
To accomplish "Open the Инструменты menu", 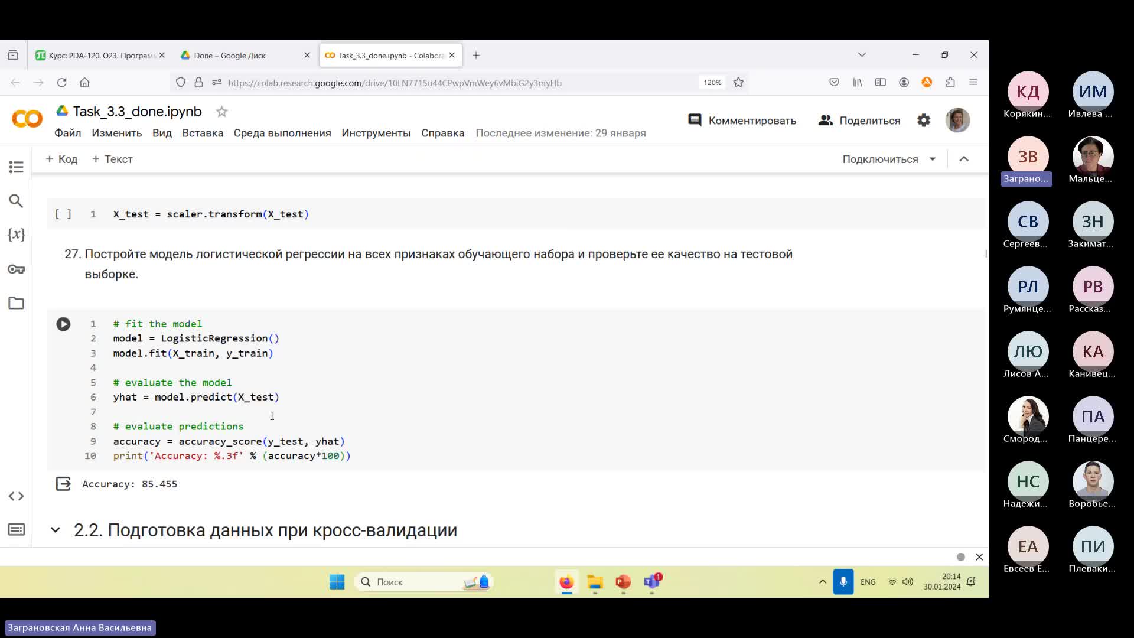I will coord(376,134).
